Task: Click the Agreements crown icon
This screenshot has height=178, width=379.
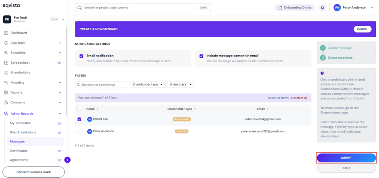Action: (59, 160)
